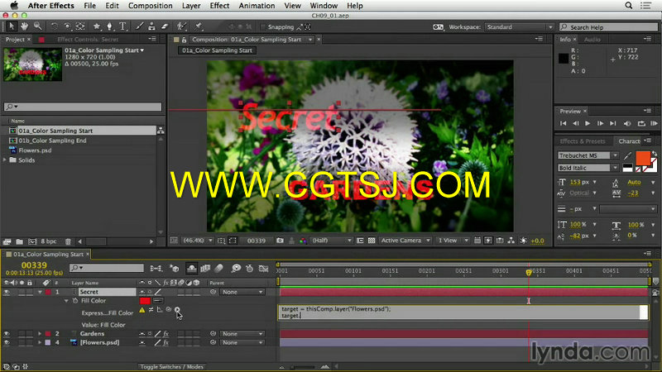The width and height of the screenshot is (662, 372).
Task: Click the expression graph icon
Action: point(160,309)
